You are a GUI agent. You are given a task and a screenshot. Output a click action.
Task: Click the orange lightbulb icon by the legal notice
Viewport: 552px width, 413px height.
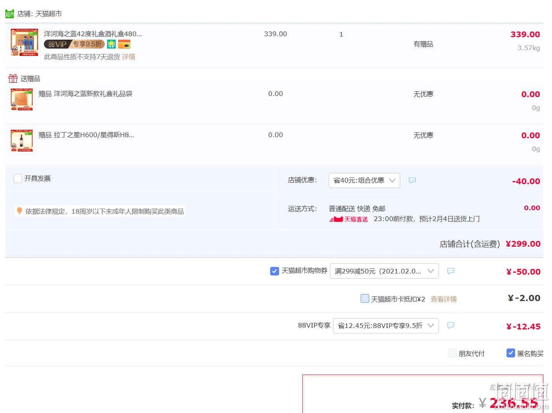pos(19,211)
